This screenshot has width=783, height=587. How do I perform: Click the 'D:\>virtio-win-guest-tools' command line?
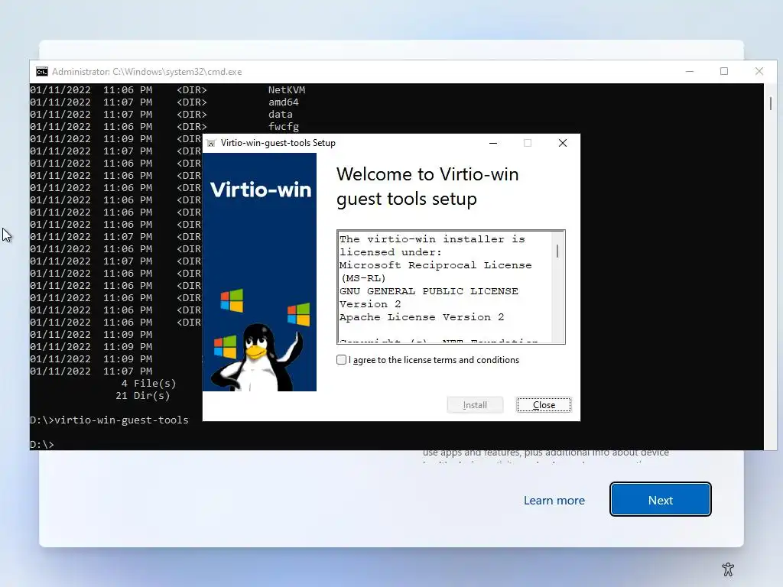pyautogui.click(x=109, y=420)
